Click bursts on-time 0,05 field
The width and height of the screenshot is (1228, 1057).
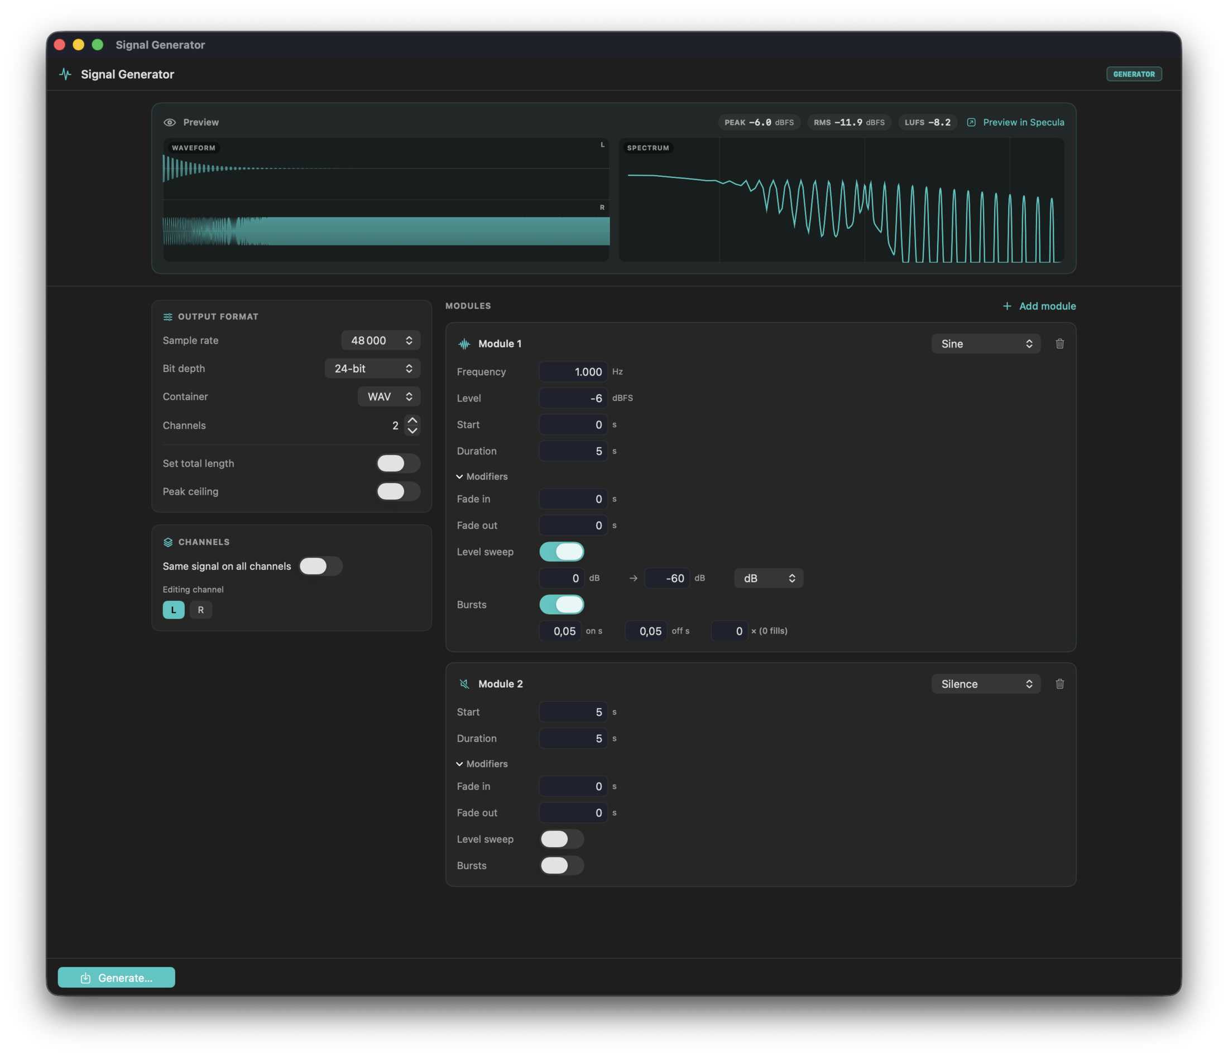[x=560, y=631]
